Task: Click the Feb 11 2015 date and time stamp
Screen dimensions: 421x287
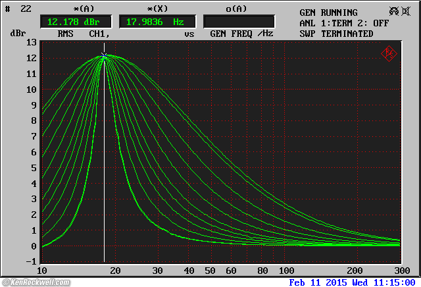Action: point(352,282)
